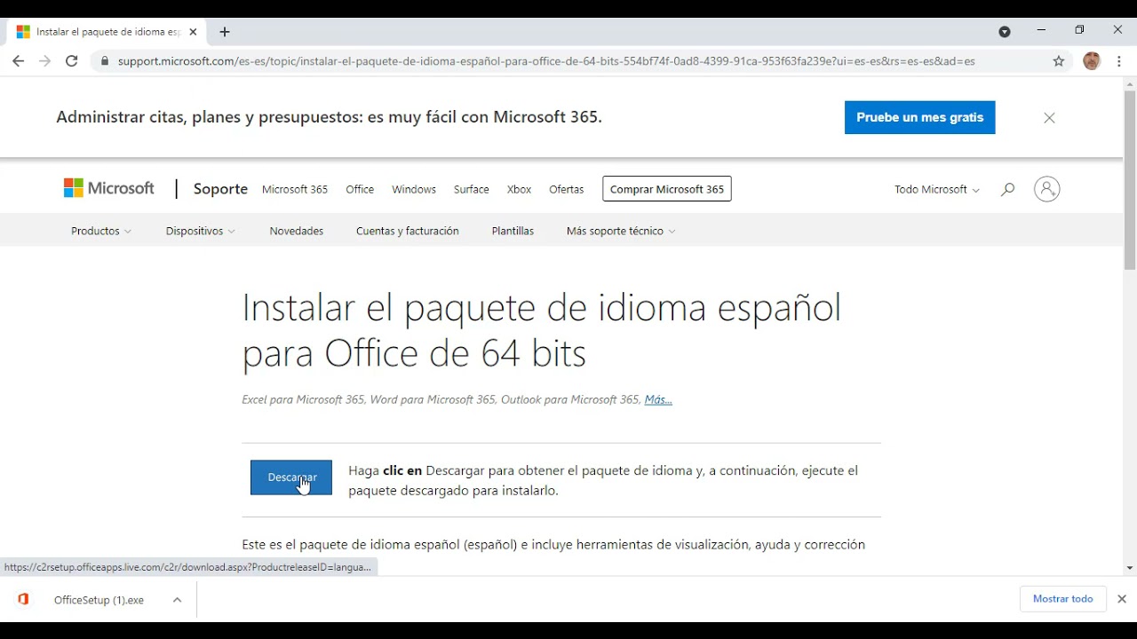Open Office nav item
The image size is (1137, 639).
pos(360,189)
